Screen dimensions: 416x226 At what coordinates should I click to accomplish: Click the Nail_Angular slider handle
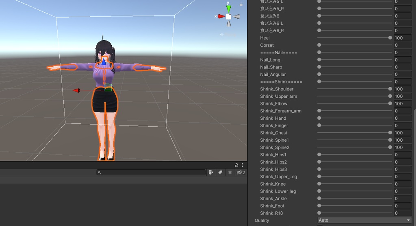click(x=319, y=75)
